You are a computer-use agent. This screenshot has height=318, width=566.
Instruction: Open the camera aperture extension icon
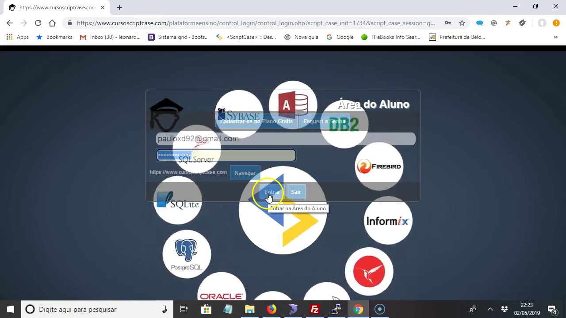[494, 23]
